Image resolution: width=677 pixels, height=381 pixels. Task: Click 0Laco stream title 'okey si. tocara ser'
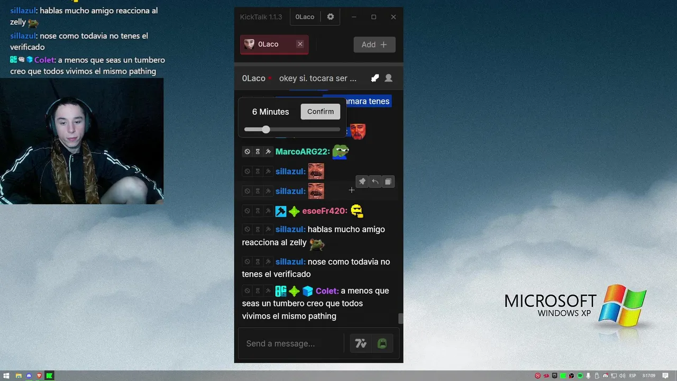pyautogui.click(x=318, y=78)
